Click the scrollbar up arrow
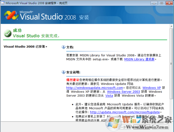The height and width of the screenshot is (132, 174). click(172, 26)
